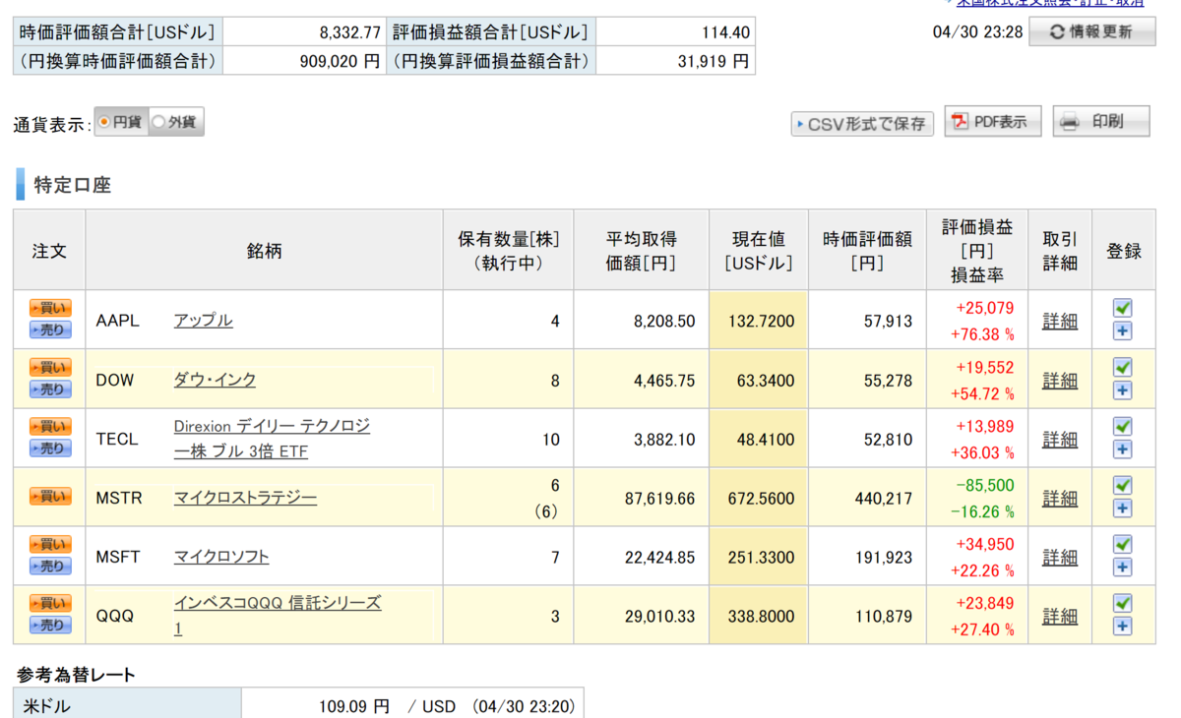Open 詳細 trade details for QQQ

pyautogui.click(x=1060, y=617)
